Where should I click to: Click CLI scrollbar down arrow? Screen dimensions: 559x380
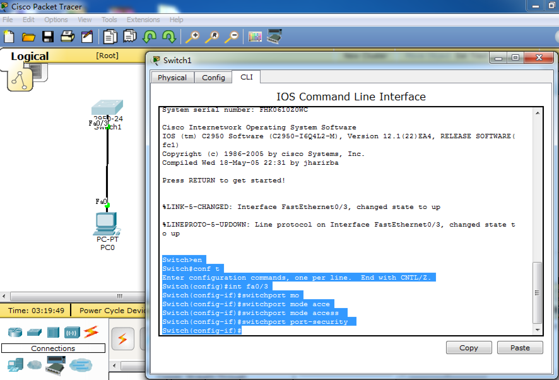538,330
